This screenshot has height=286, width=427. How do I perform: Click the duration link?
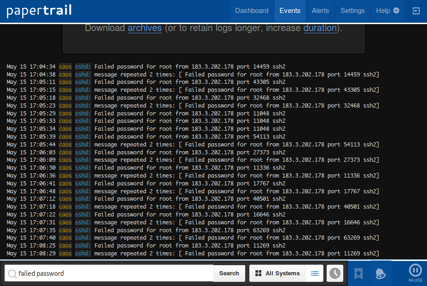coord(320,28)
